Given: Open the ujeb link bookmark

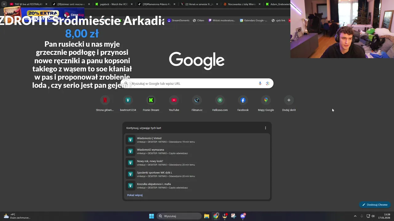Looking at the screenshot, I should coord(278,21).
